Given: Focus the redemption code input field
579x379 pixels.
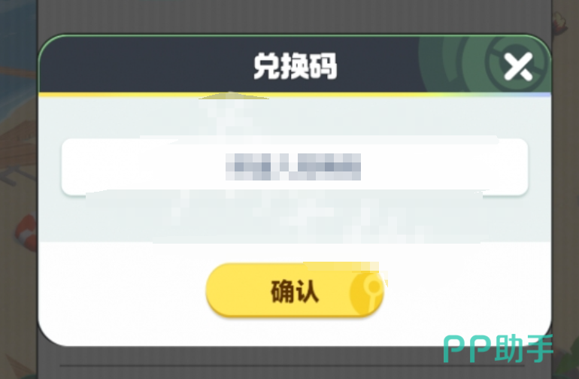Looking at the screenshot, I should [x=295, y=167].
